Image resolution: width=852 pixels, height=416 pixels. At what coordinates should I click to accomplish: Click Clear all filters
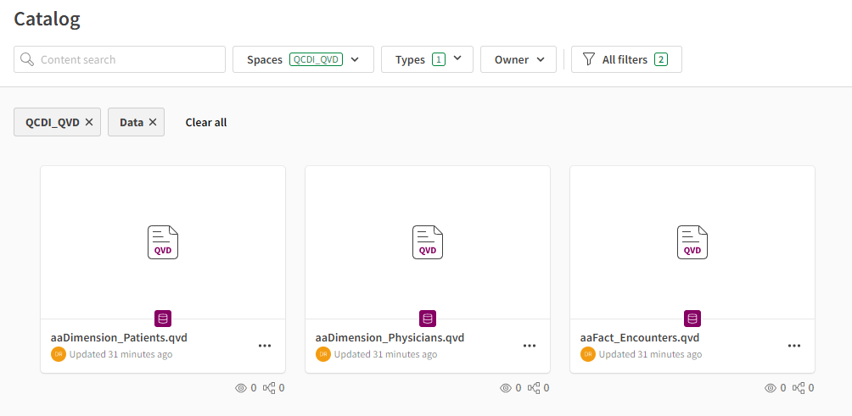pyautogui.click(x=206, y=123)
